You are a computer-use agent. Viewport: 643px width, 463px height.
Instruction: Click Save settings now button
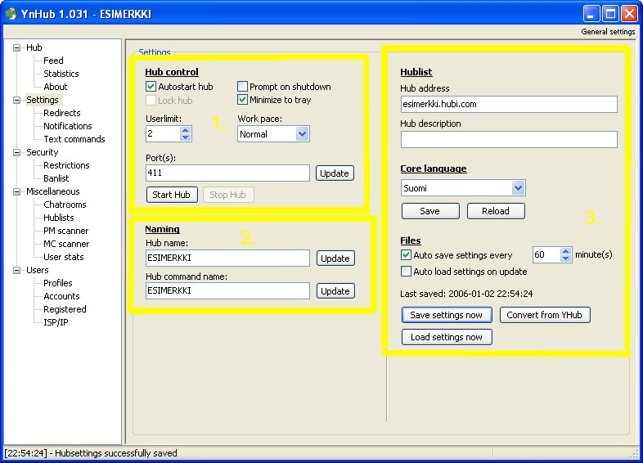(447, 316)
